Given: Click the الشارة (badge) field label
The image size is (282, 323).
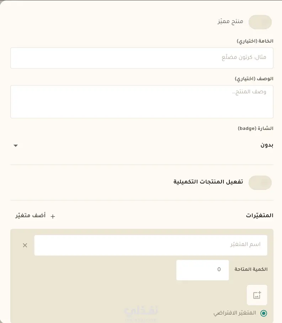Looking at the screenshot, I should coord(256,128).
